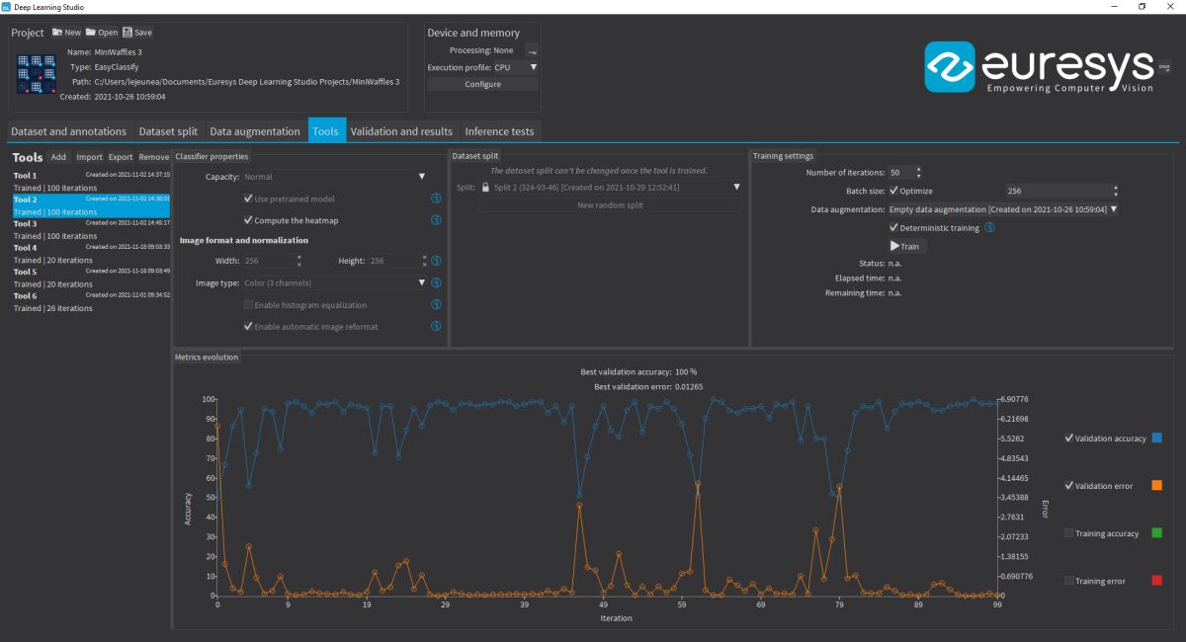Click Width spinner arrows

[x=298, y=261]
